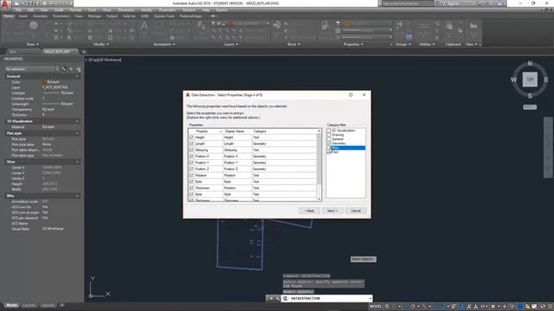This screenshot has height=311, width=554.
Task: Check the Drawing category filter checkbox
Action: point(329,135)
